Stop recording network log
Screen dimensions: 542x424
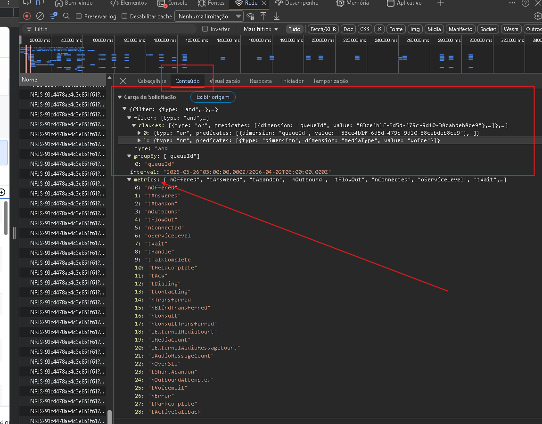coord(27,16)
